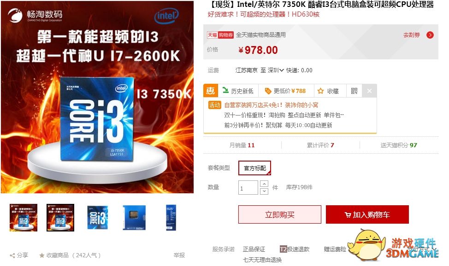Decrease quantity with the down arrow
This screenshot has height=266, width=449.
coord(264,191)
